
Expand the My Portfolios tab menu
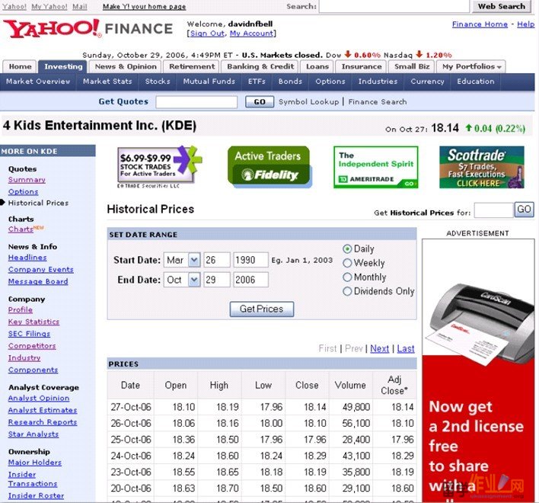(x=472, y=66)
